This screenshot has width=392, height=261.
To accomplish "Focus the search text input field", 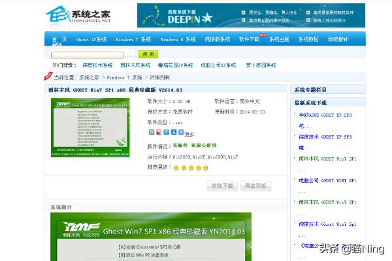I will [x=91, y=54].
